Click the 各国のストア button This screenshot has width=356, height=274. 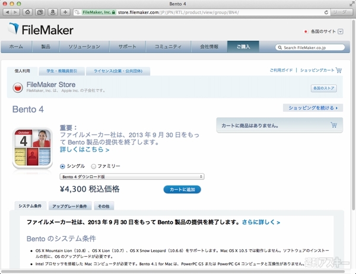[x=324, y=88]
